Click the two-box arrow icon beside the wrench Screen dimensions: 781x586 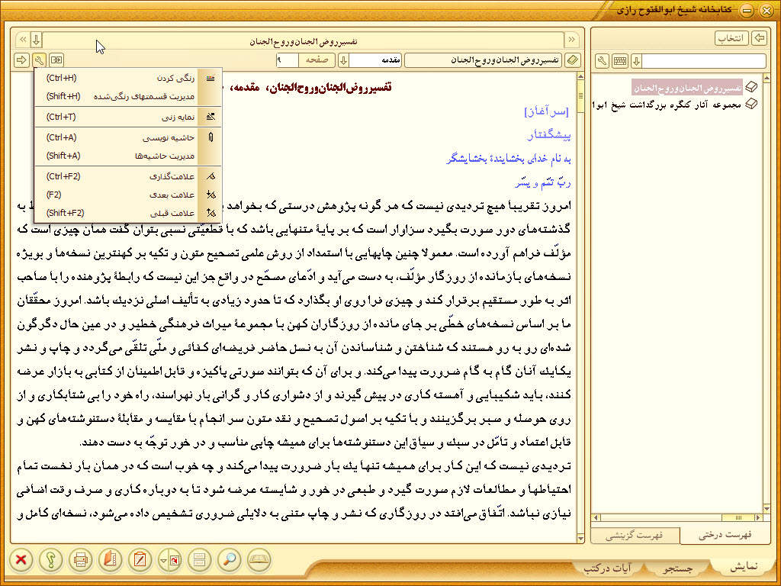pos(56,60)
